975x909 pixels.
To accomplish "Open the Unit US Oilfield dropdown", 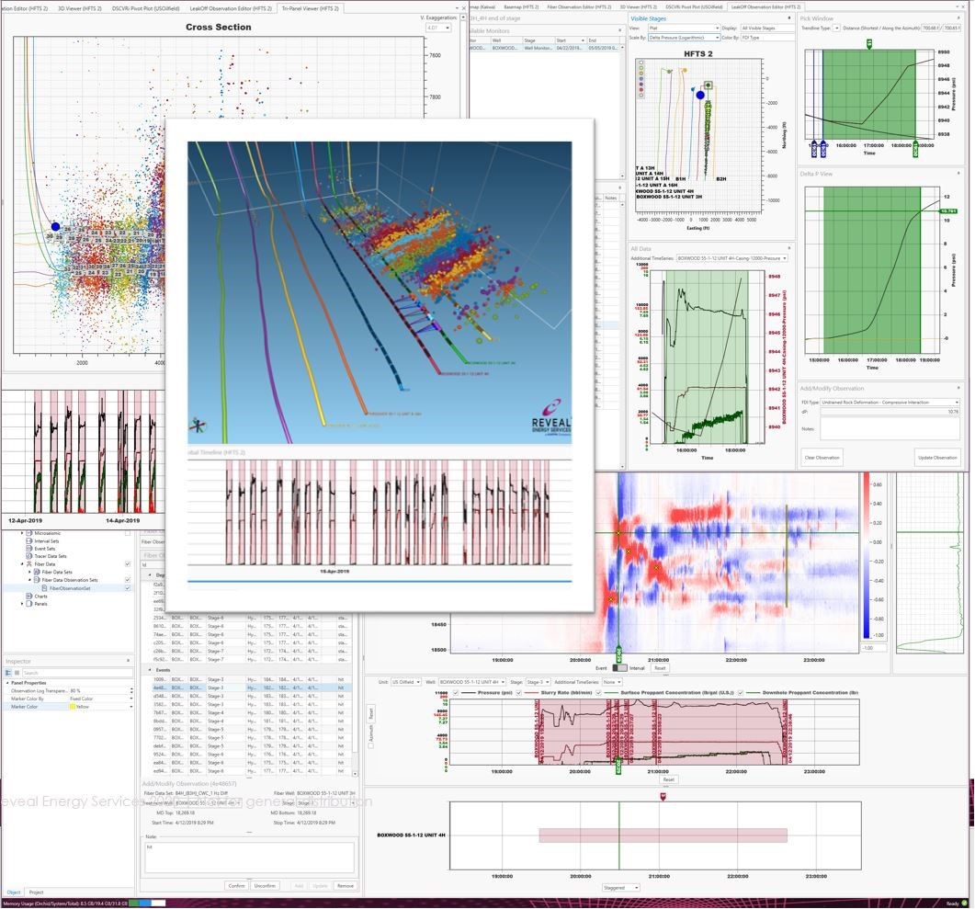I will coord(406,682).
